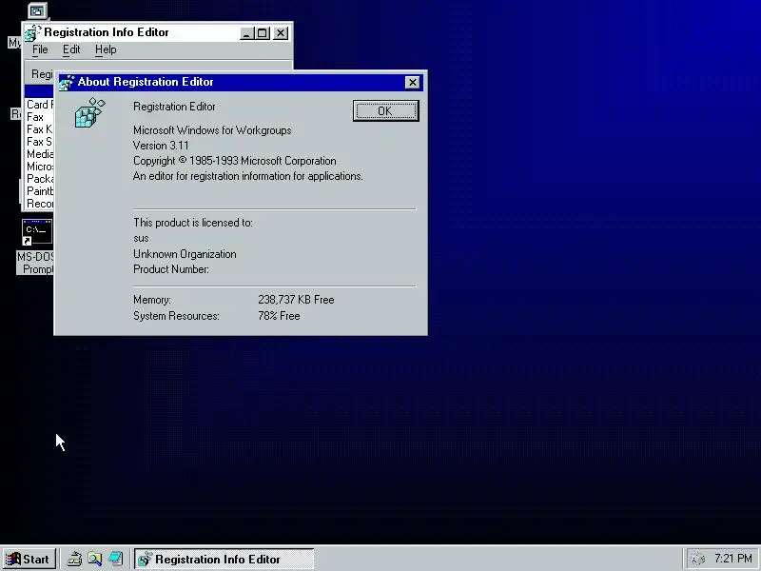Click 'Registration Editor' heading in dialog
Viewport: 761px width, 571px height.
(x=174, y=107)
